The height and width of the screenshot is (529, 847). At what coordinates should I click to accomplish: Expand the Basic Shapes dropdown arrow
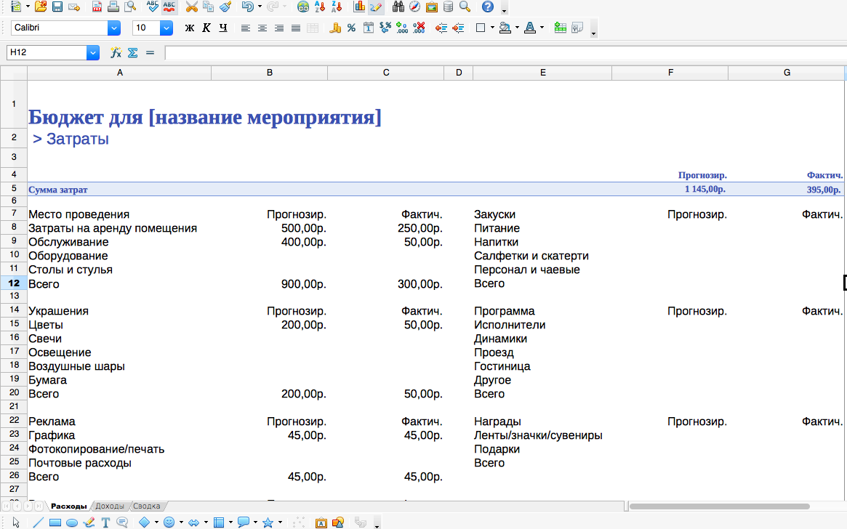click(155, 522)
